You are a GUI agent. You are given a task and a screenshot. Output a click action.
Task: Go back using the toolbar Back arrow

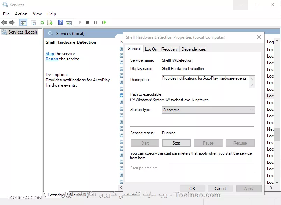pos(4,23)
